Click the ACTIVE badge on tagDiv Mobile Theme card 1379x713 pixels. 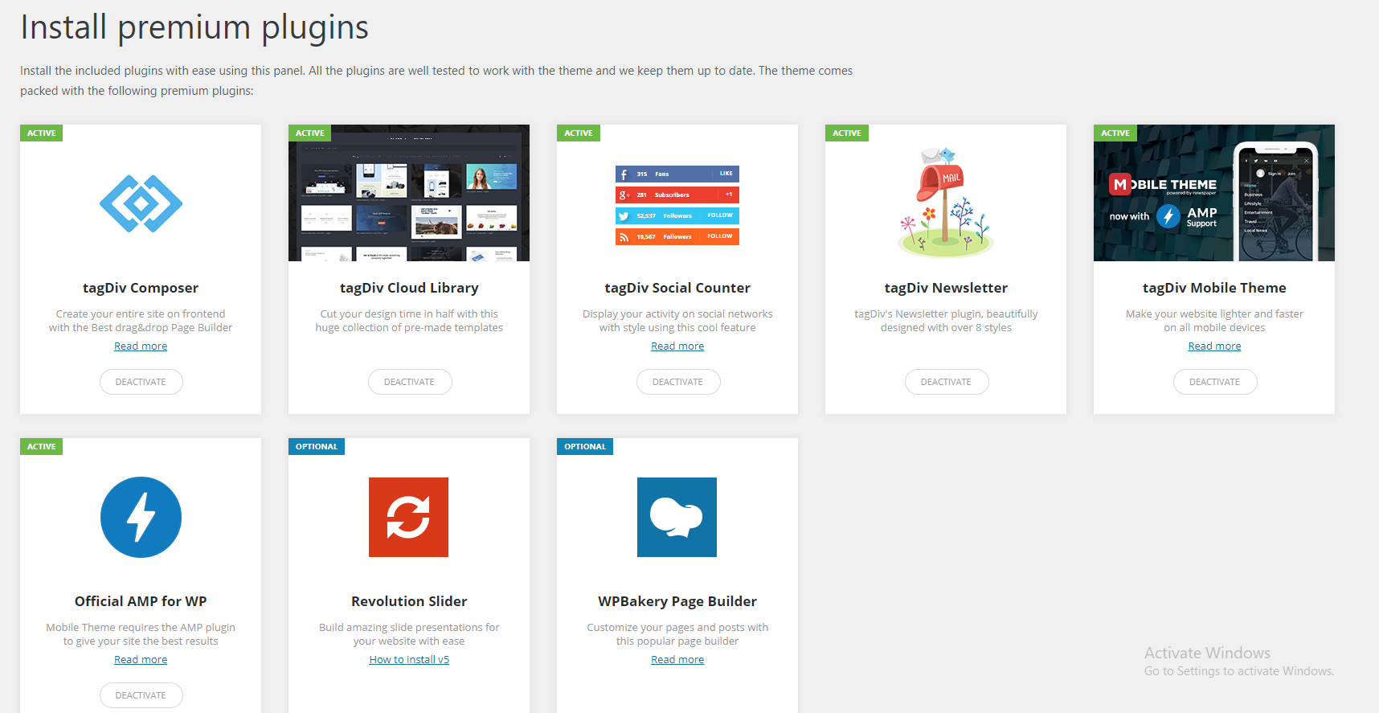(1115, 133)
